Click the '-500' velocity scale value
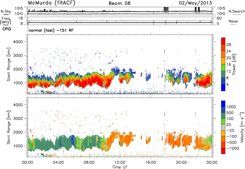This screenshot has height=169, width=245. pyautogui.click(x=232, y=142)
